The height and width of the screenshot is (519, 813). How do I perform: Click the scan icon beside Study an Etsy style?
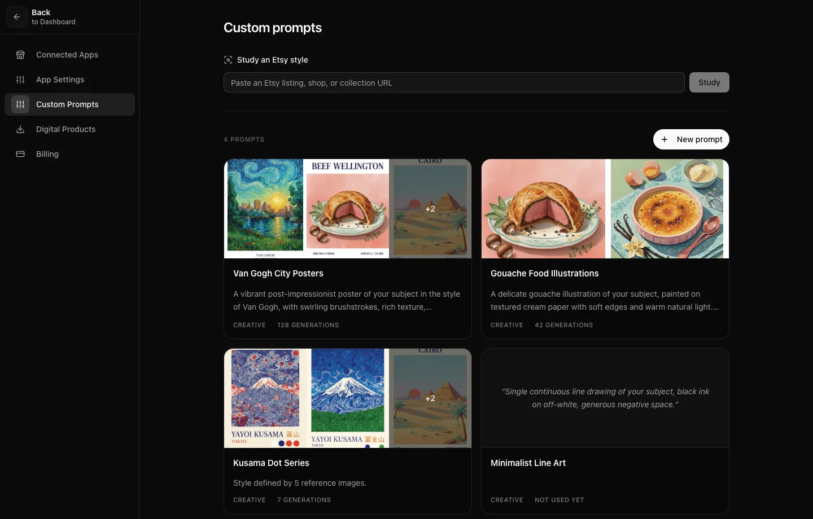pyautogui.click(x=228, y=60)
